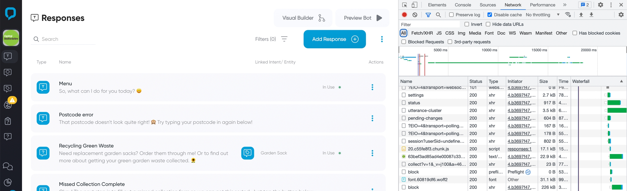Open the analytics pie chart sidebar icon

[x=8, y=182]
